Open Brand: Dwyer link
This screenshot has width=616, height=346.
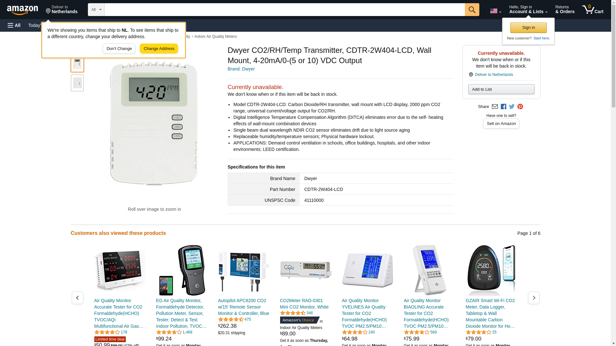[241, 69]
